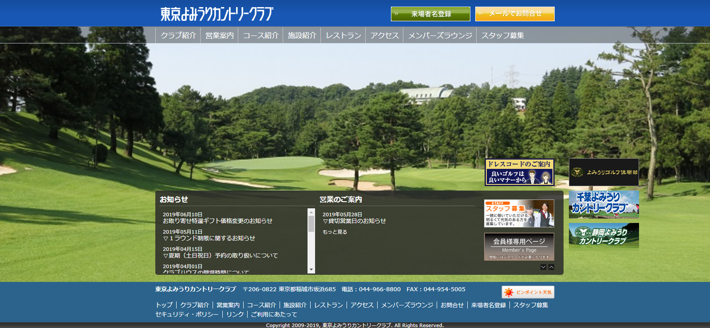Click the FAX：044-954-5005 text
Viewport: 710px width, 328px height.
436,289
